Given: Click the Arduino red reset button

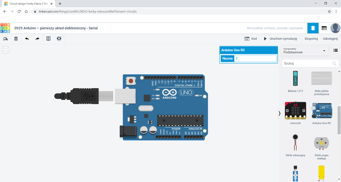Looking at the screenshot, I should [x=131, y=81].
